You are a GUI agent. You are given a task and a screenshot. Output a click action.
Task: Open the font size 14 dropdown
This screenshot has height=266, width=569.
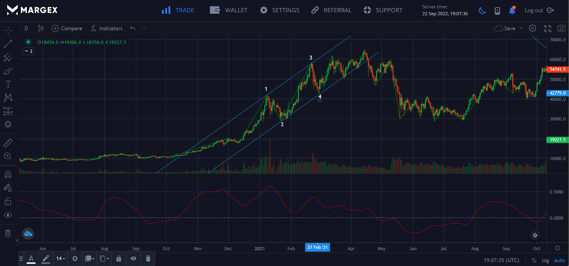[60, 259]
